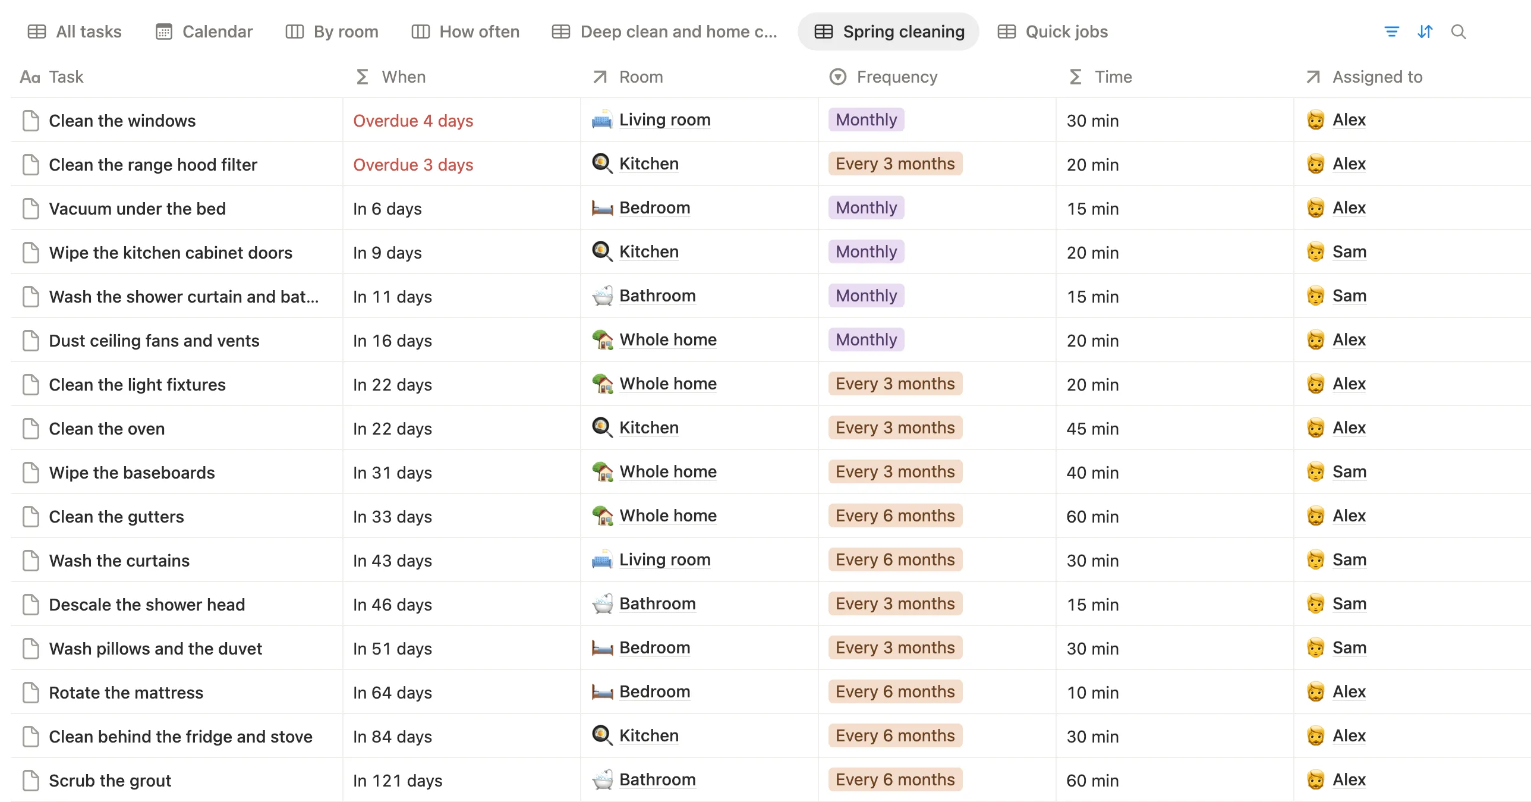
Task: Click frying pan icon in Clean the range hood filter row
Action: pos(602,163)
